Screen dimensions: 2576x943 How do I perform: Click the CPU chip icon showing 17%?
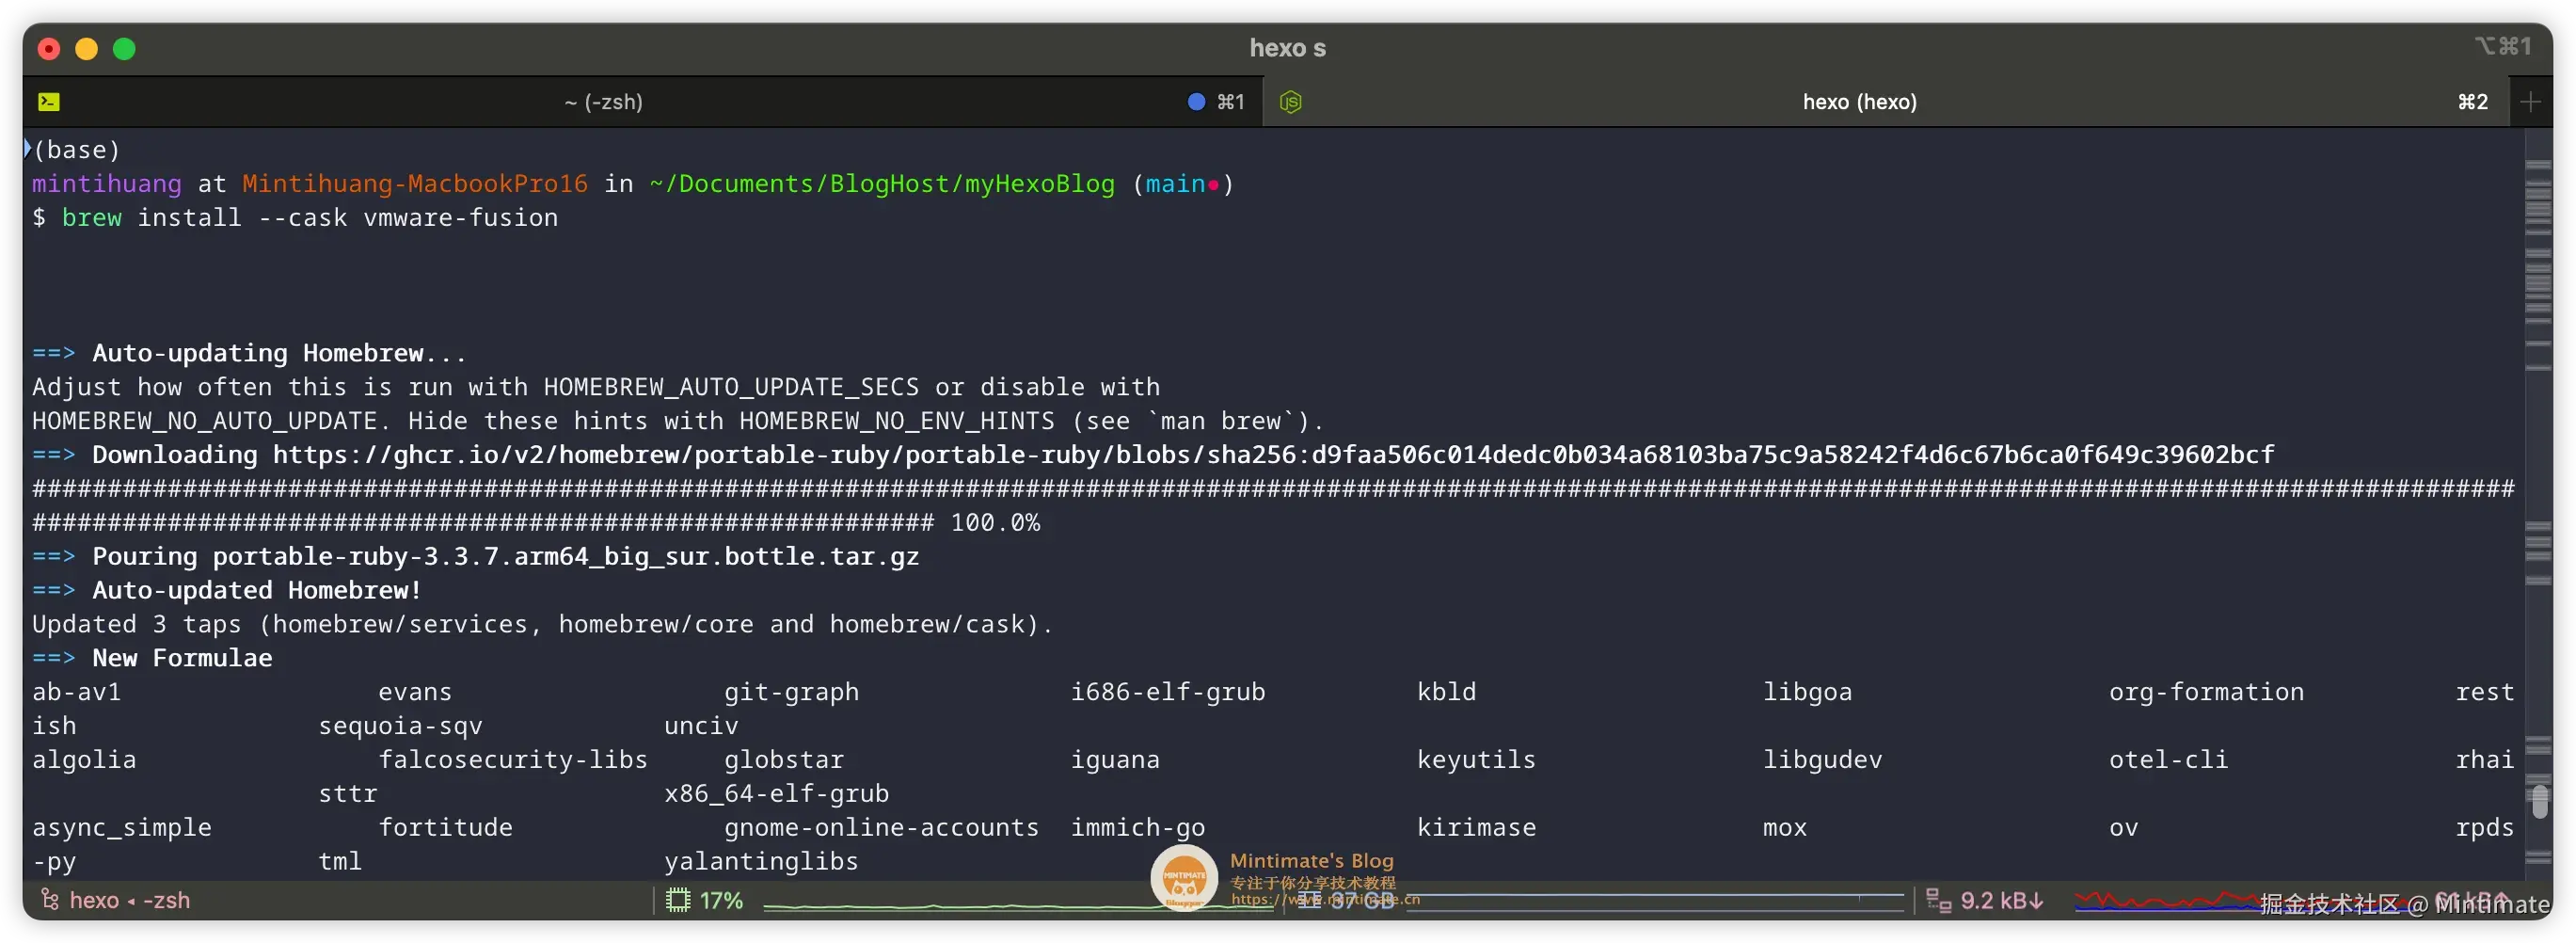click(679, 899)
